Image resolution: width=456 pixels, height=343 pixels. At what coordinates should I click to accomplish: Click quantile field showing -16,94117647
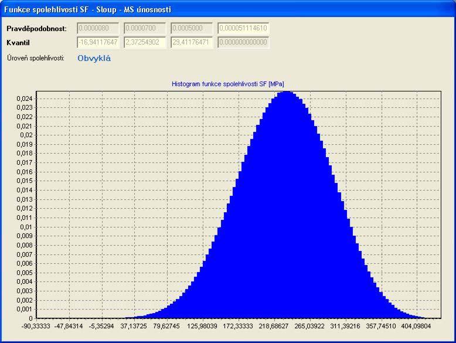pos(98,42)
